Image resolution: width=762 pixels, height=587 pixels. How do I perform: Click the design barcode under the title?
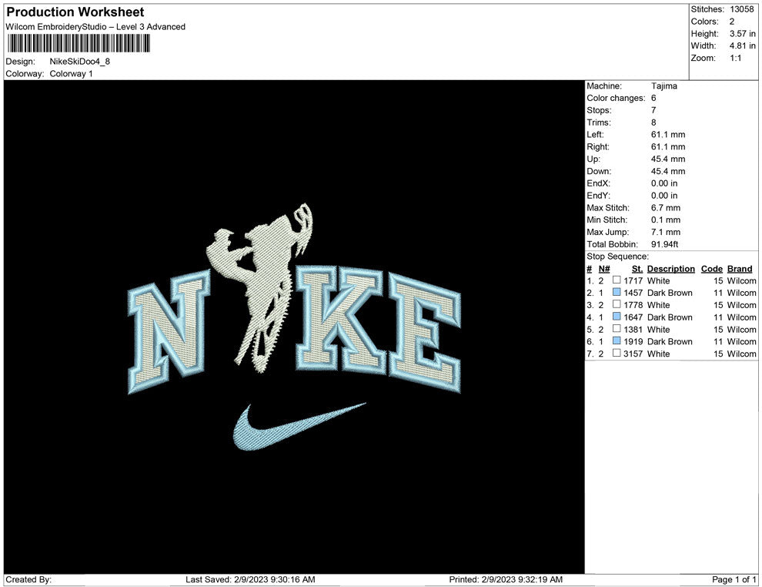coord(79,43)
